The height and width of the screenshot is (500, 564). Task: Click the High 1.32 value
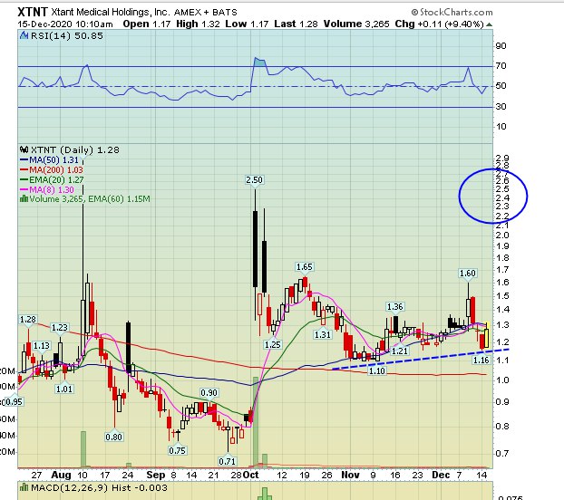click(198, 24)
